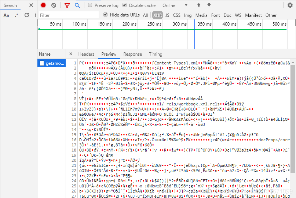Filter requests by JS type

pyautogui.click(x=167, y=15)
